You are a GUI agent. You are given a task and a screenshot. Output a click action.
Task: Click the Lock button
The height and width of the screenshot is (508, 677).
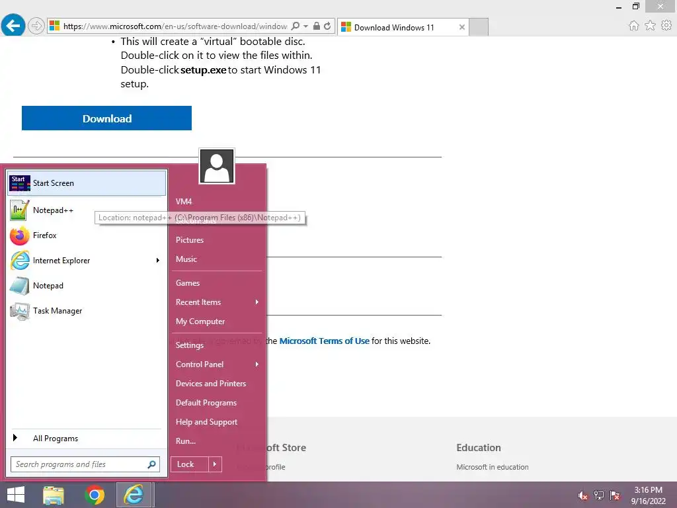coord(189,464)
